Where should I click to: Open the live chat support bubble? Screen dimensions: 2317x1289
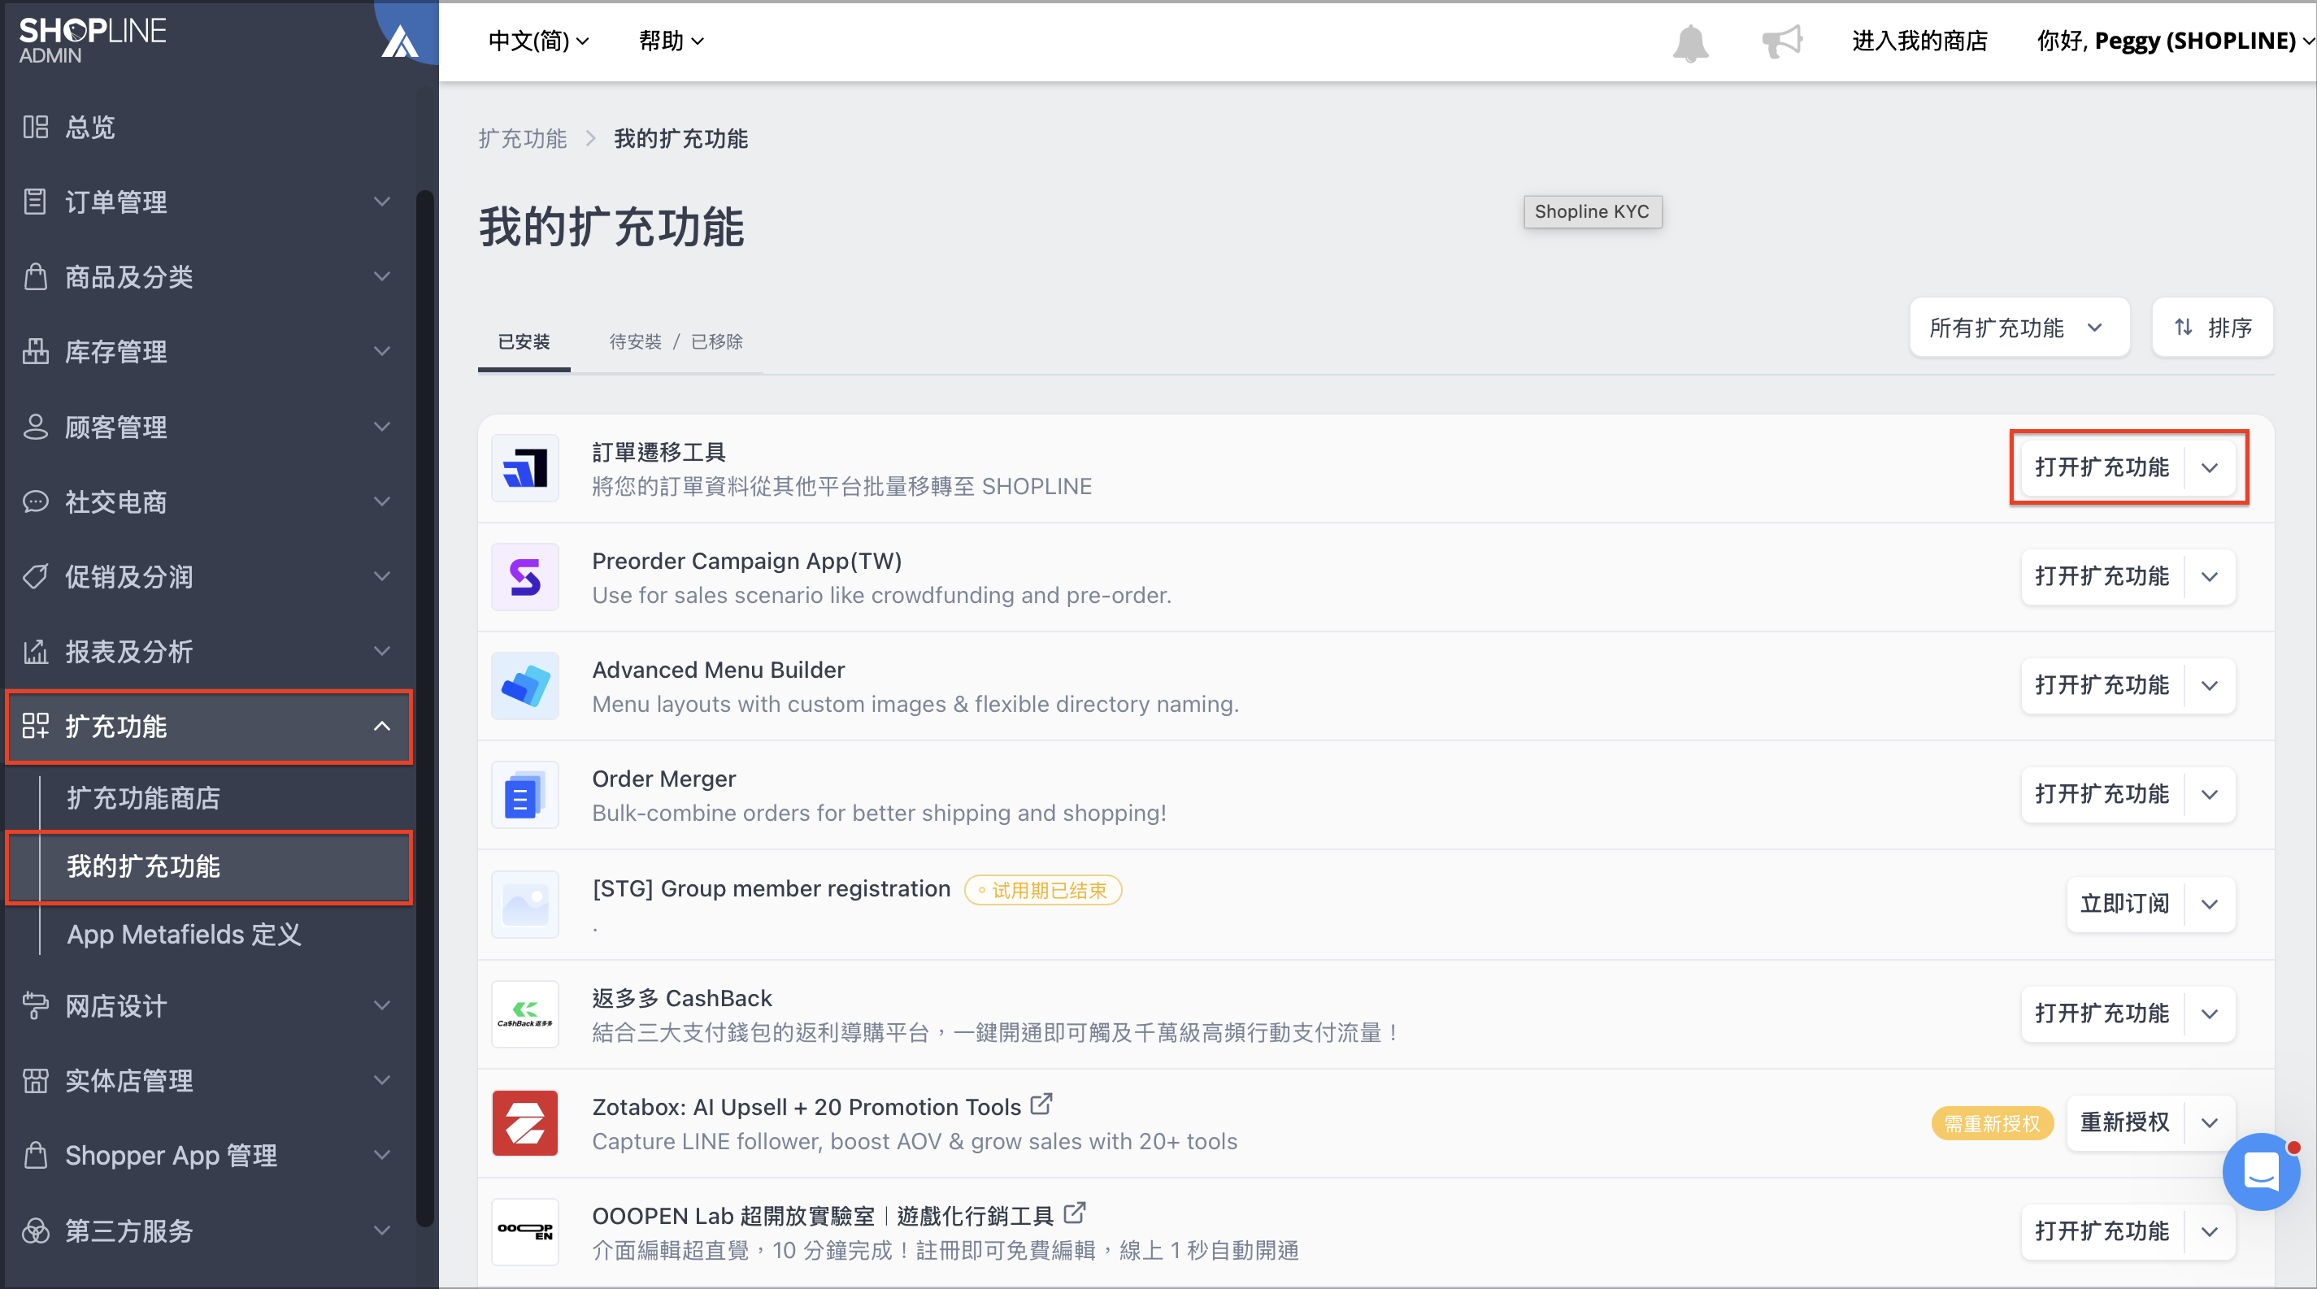pyautogui.click(x=2260, y=1171)
